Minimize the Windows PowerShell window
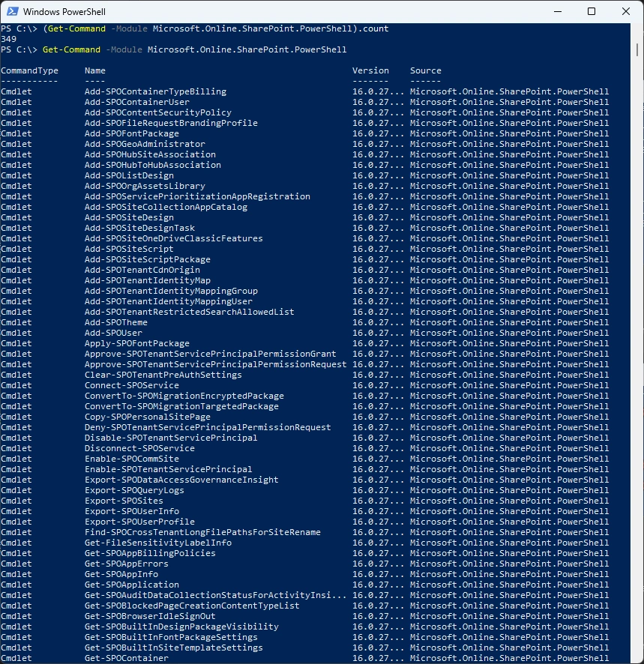This screenshot has height=664, width=644. click(557, 11)
